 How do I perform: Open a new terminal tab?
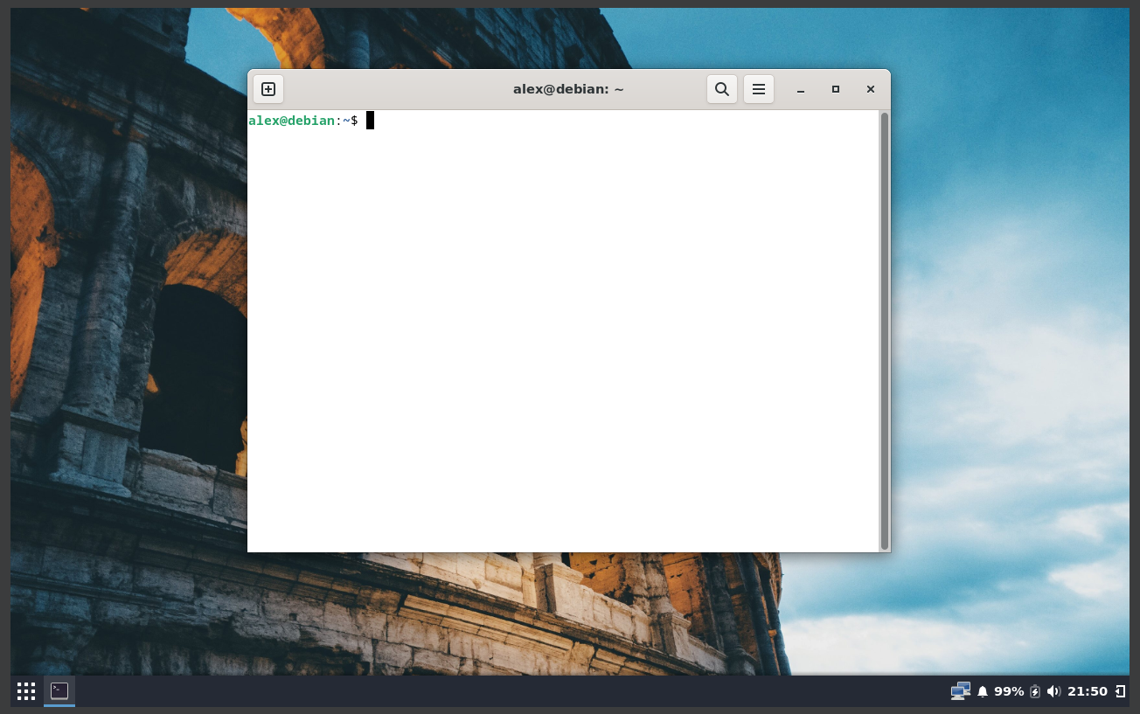(x=268, y=88)
